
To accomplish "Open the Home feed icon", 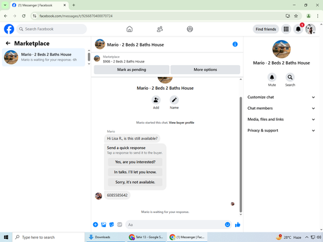I will click(x=129, y=29).
